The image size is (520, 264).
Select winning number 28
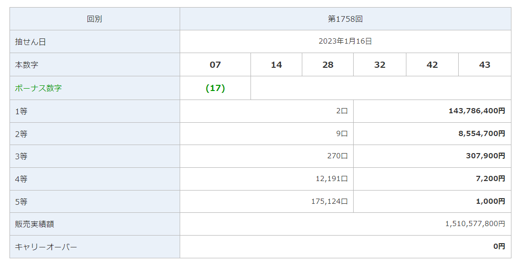(x=328, y=65)
